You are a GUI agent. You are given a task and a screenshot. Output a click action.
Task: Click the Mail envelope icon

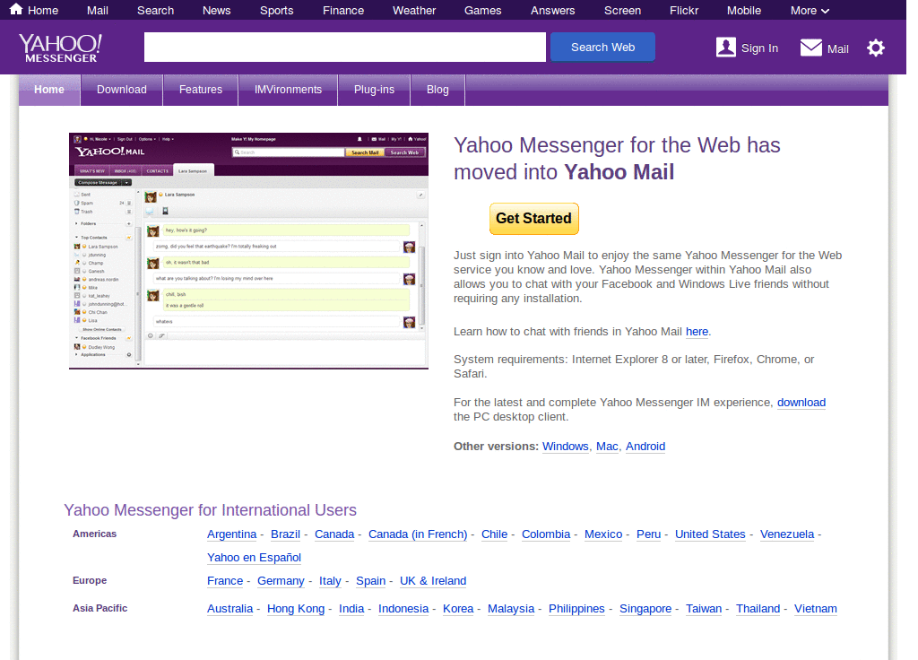pos(810,48)
